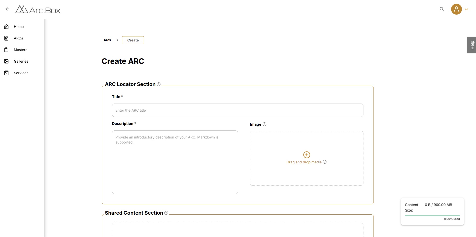
Task: Click the Drag and drop media text
Action: [304, 162]
